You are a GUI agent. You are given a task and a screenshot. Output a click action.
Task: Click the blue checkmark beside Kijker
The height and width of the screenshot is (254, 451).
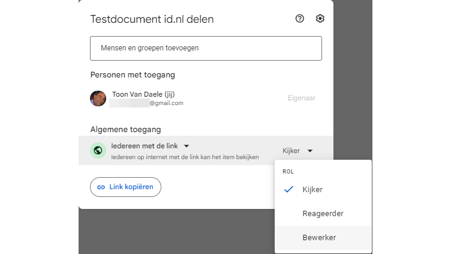click(288, 189)
